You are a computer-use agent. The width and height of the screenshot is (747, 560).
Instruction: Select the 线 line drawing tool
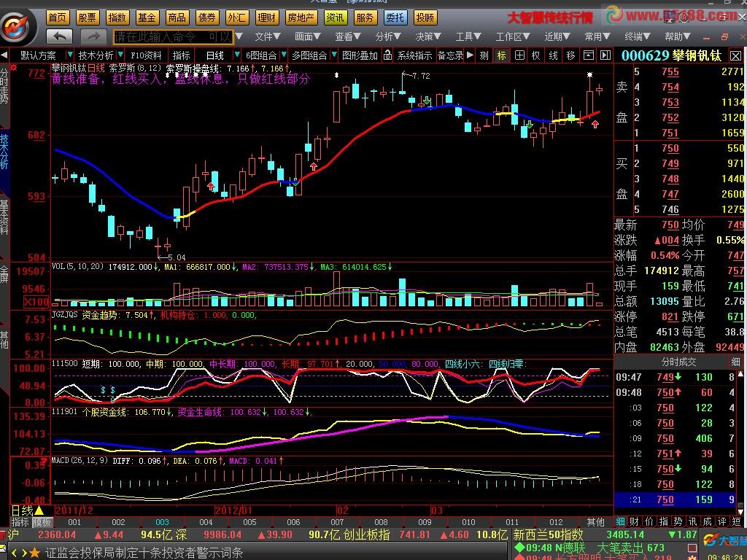coord(553,55)
